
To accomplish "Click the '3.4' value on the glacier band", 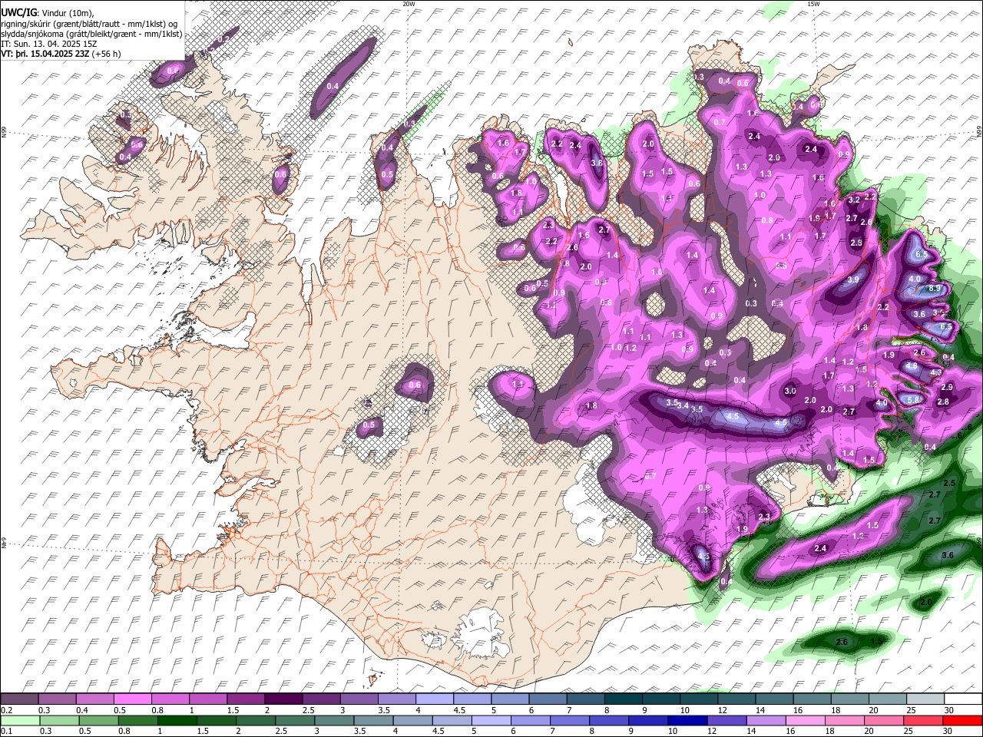I will 683,405.
